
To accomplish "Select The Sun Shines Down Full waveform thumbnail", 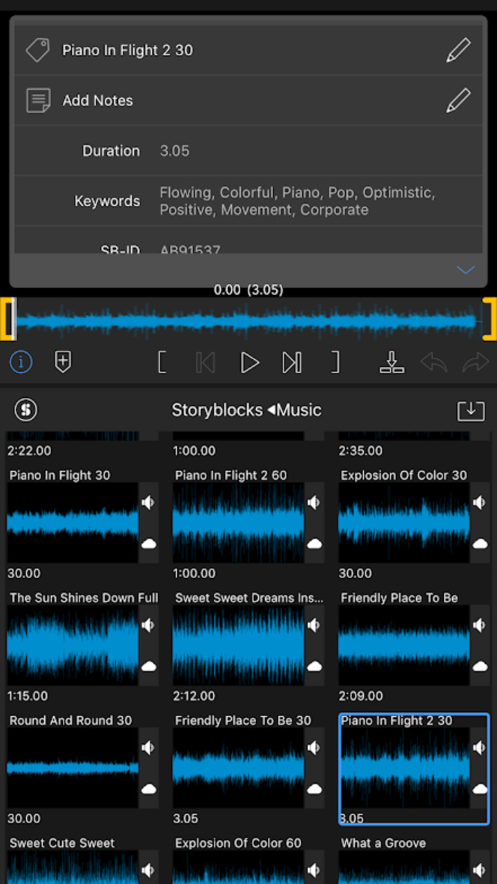I will coord(72,645).
